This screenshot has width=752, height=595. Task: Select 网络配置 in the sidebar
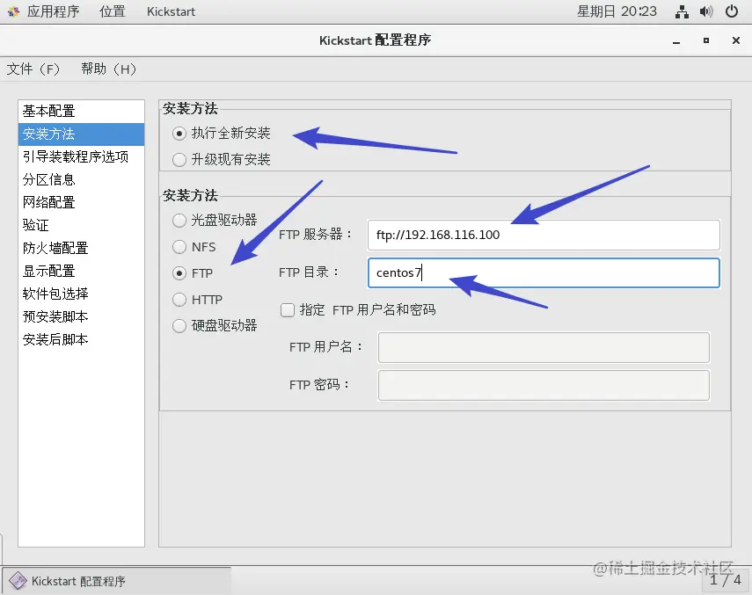point(81,203)
